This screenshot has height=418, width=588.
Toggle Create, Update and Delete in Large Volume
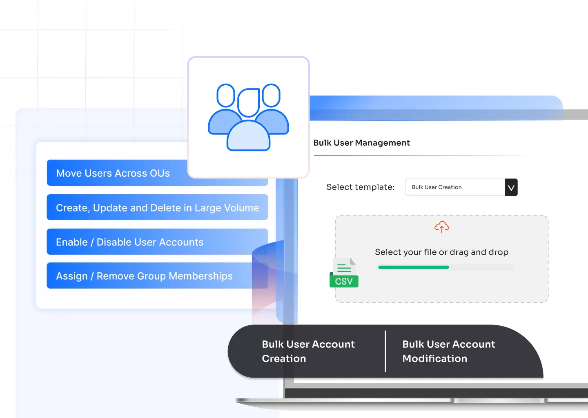pyautogui.click(x=158, y=207)
